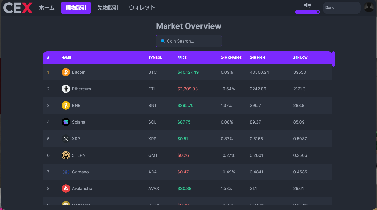This screenshot has height=210, width=377.
Task: Sort by the NAME column header
Action: (x=66, y=58)
